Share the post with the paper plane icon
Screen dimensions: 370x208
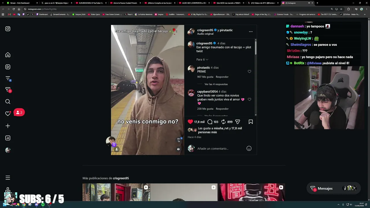click(x=238, y=122)
